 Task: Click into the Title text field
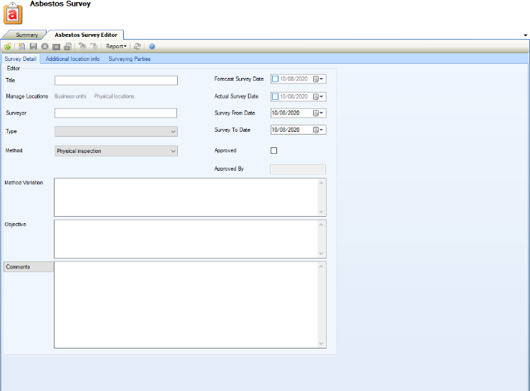point(115,80)
